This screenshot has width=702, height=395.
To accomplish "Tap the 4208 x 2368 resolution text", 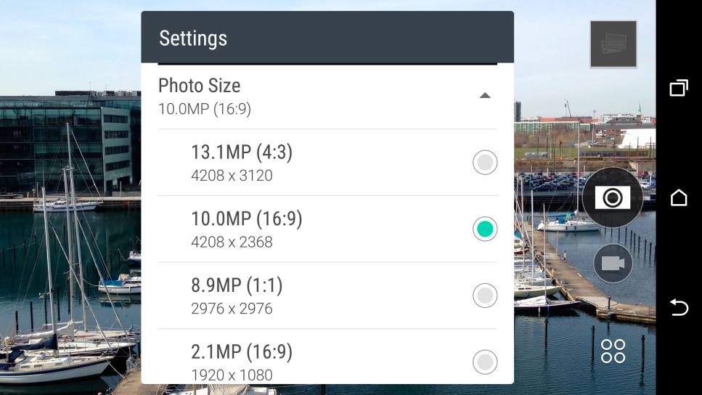I will [232, 242].
